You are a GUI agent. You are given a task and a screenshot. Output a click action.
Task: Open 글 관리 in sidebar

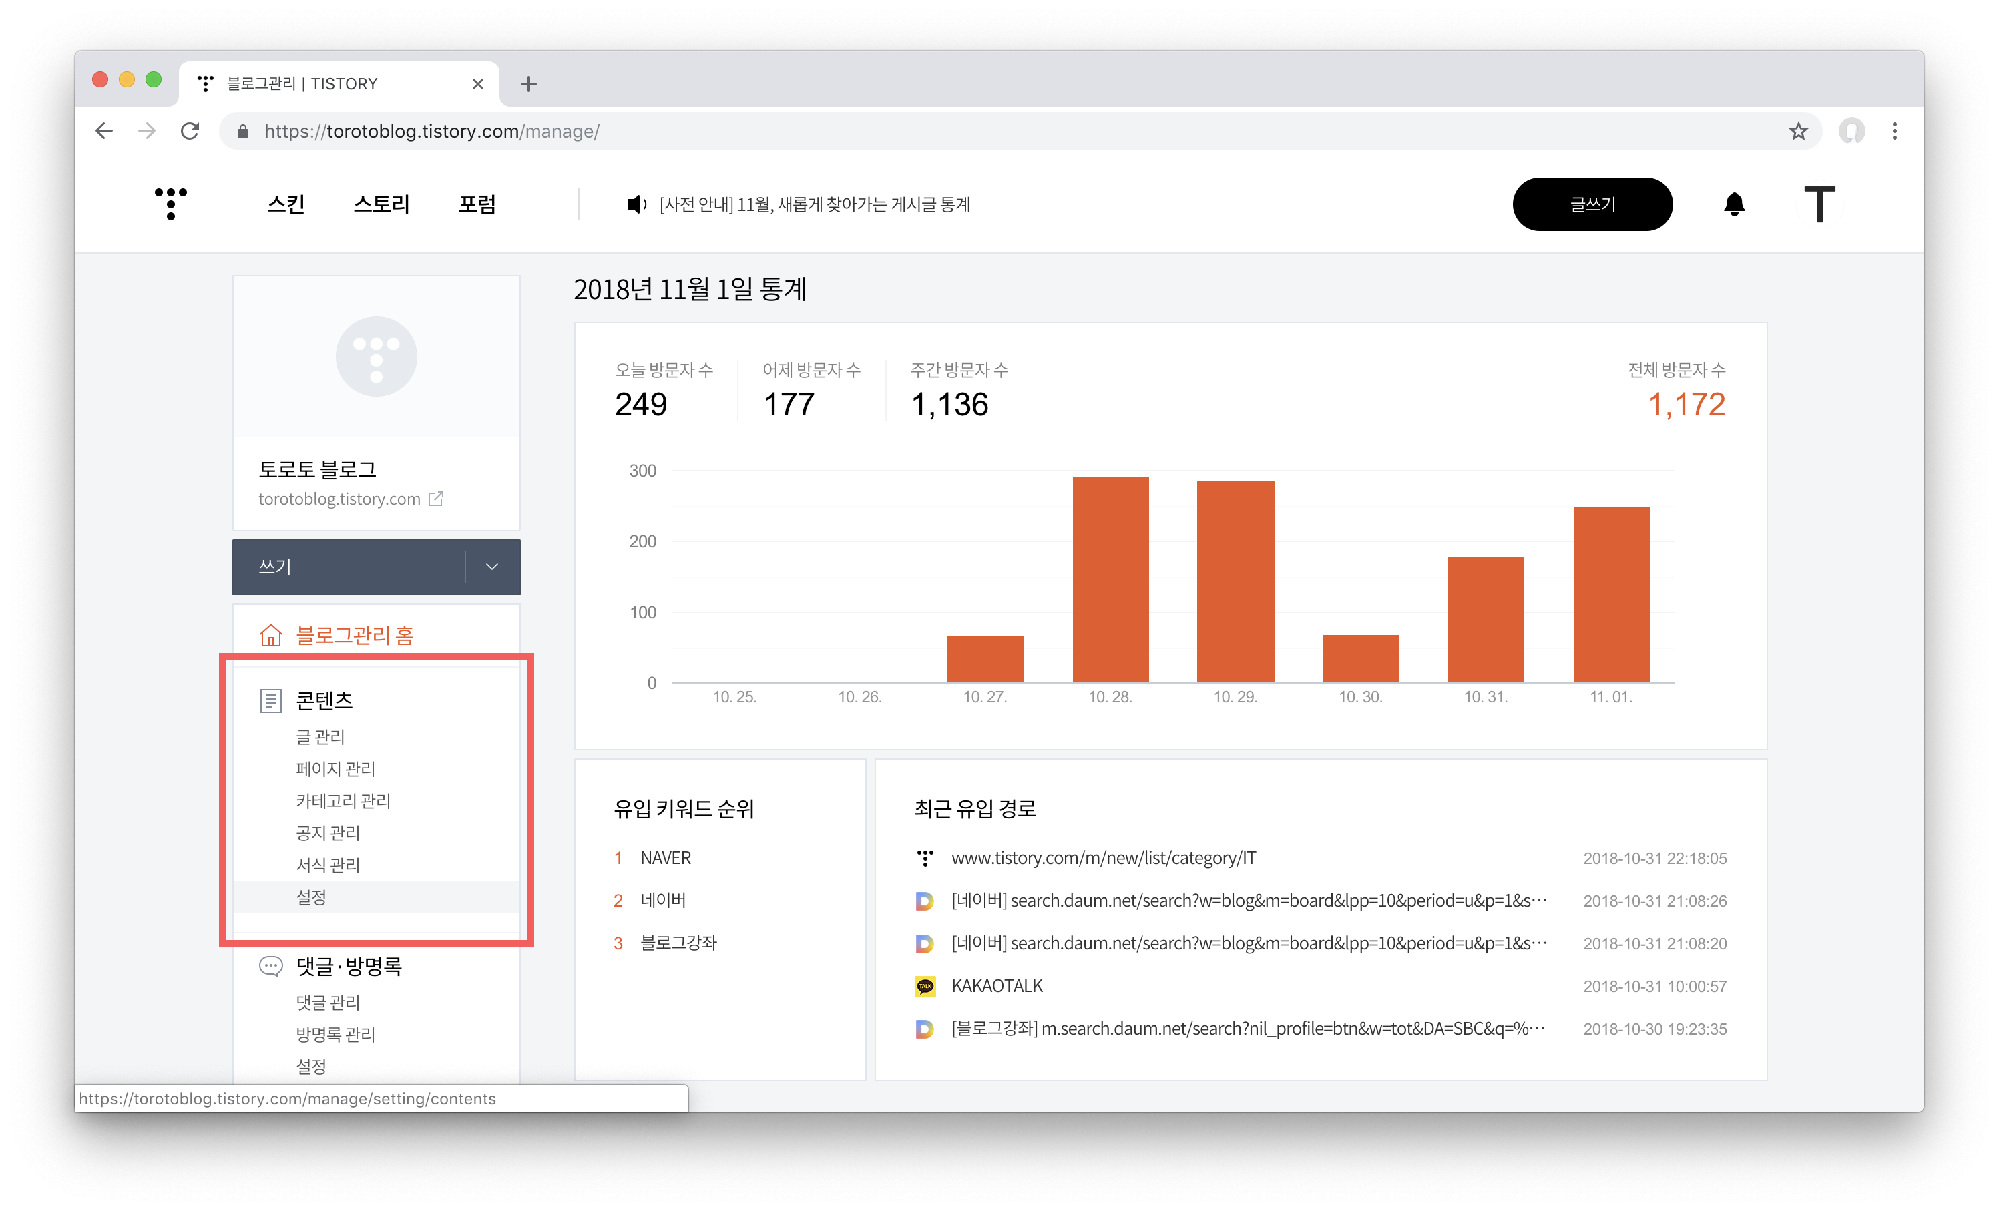320,736
